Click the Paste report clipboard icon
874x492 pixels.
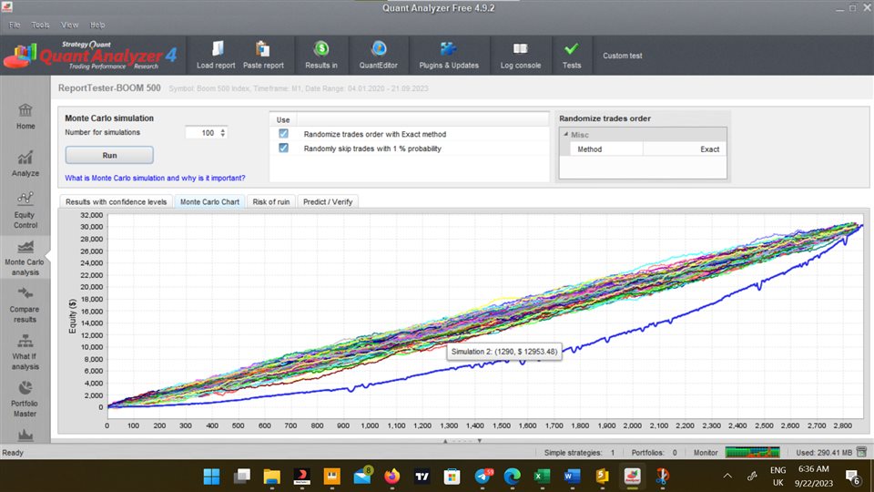click(263, 49)
